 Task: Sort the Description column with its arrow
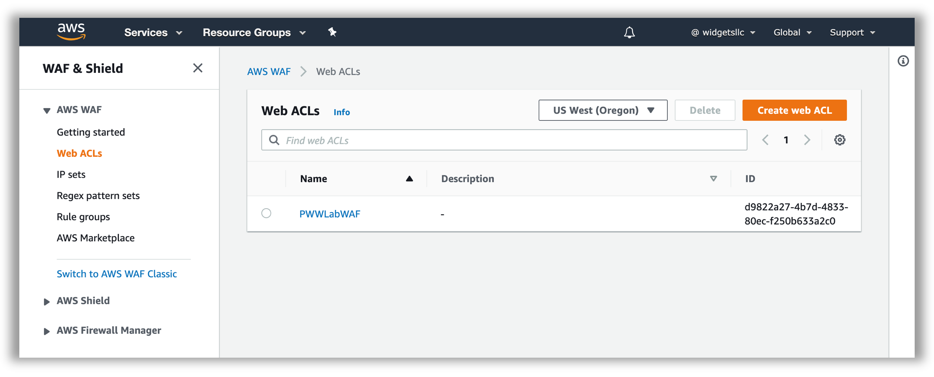point(713,179)
